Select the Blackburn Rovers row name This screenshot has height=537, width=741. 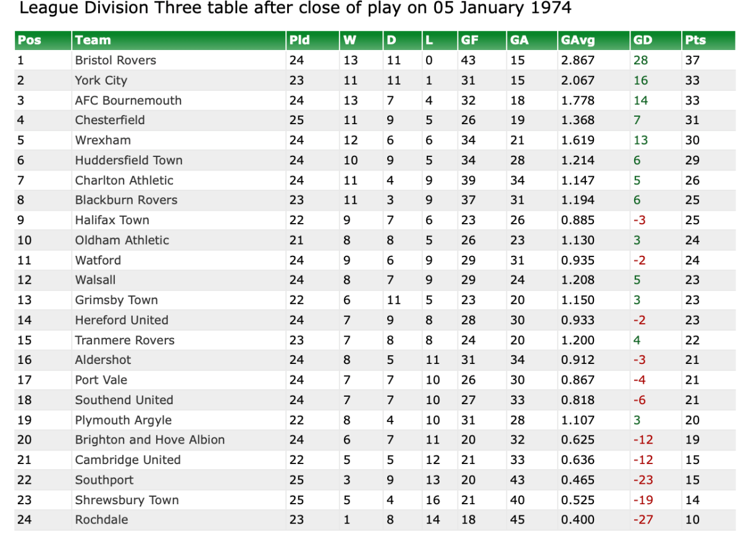pyautogui.click(x=126, y=200)
